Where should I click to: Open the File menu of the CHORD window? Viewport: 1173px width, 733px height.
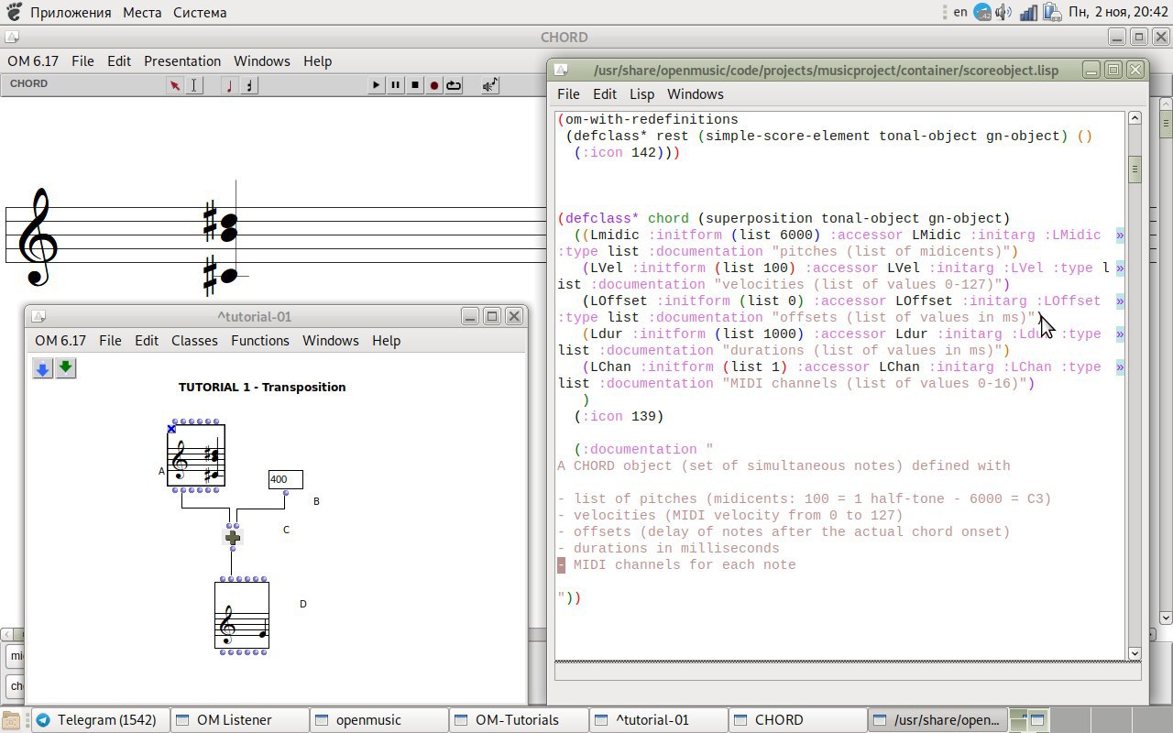(x=82, y=61)
